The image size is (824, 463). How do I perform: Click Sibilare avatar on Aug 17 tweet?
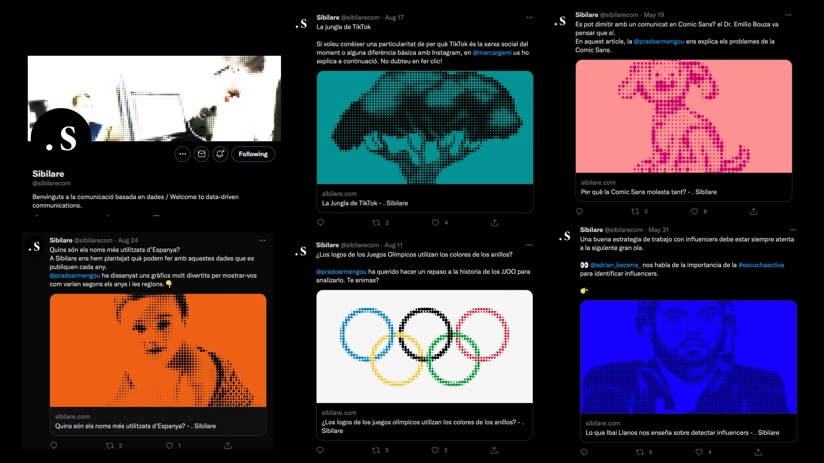coord(301,24)
